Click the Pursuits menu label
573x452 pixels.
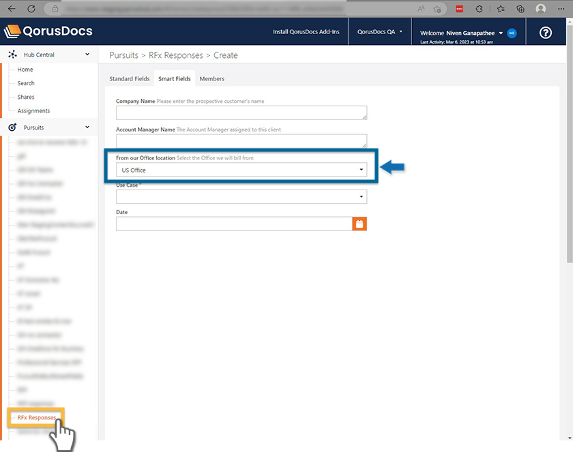click(x=33, y=127)
